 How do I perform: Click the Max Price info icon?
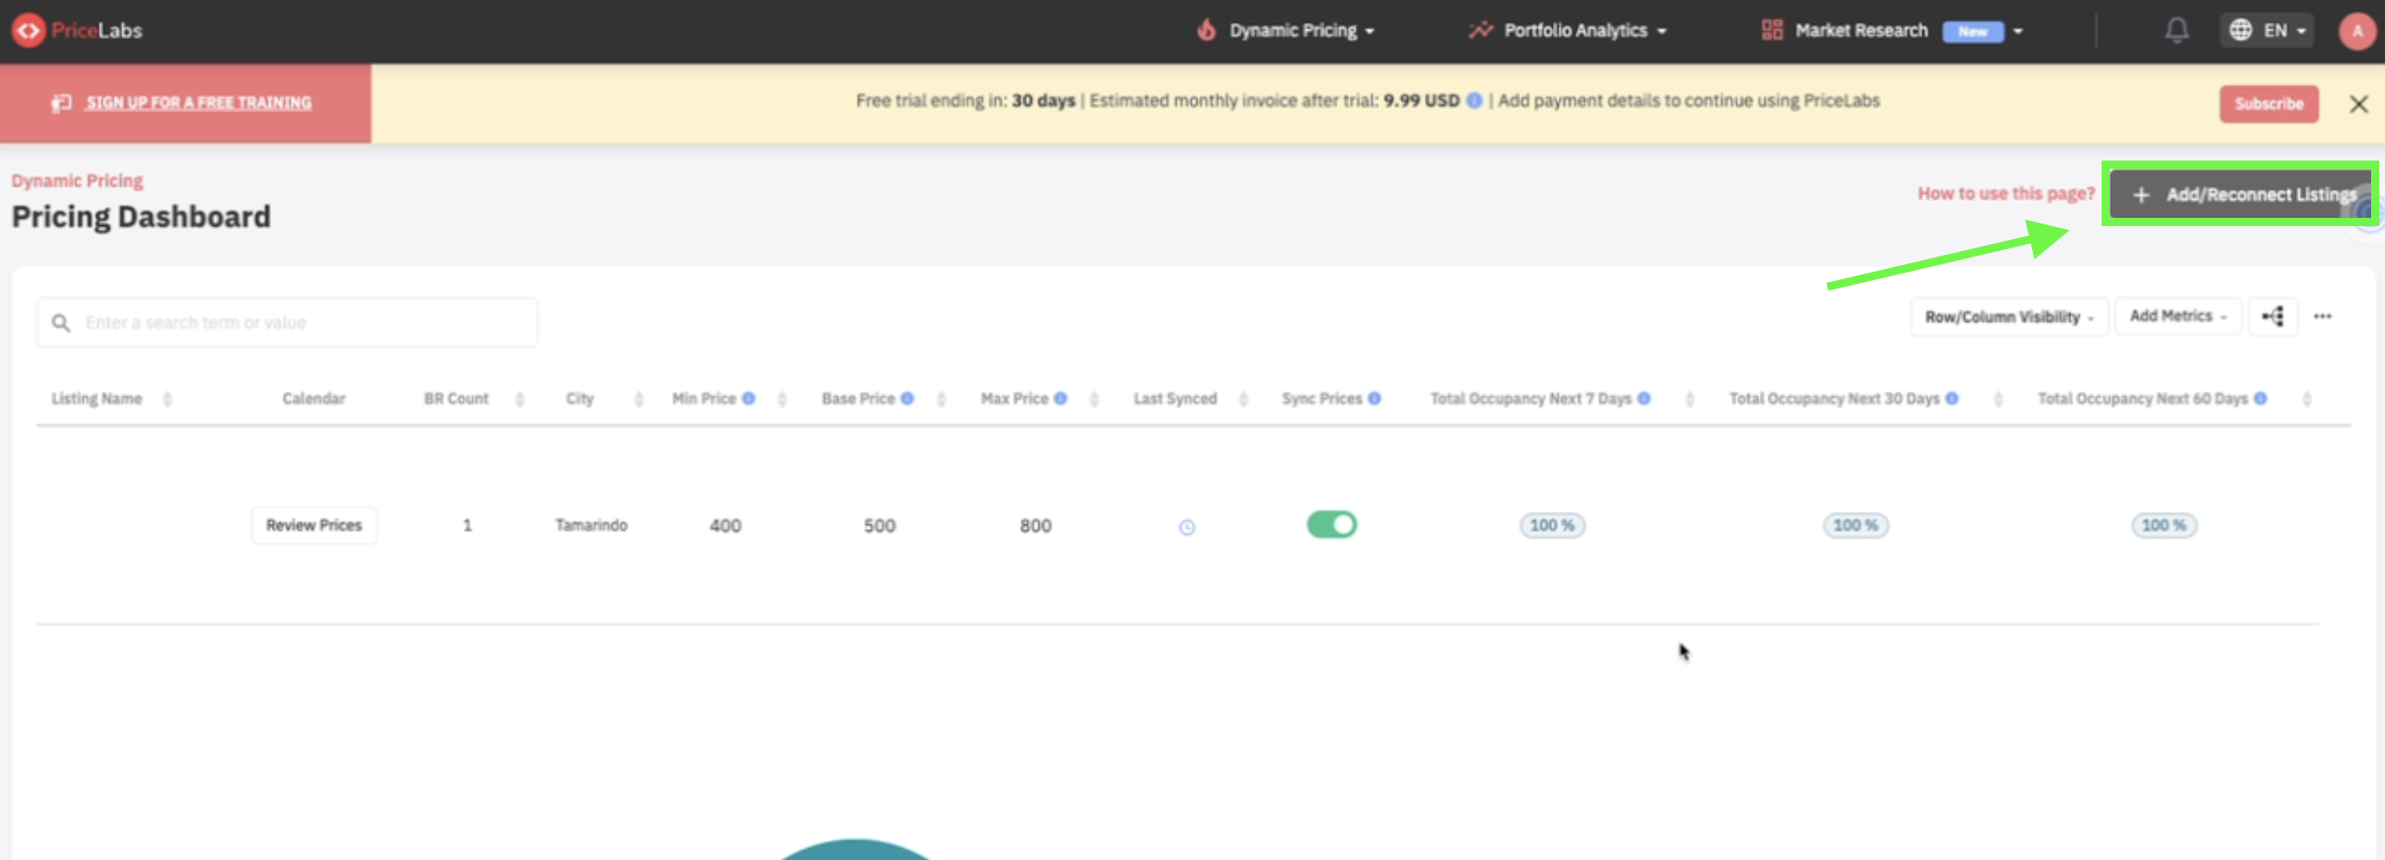(1060, 398)
